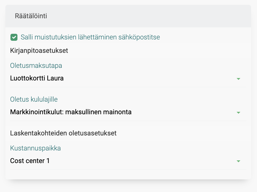
Task: Click the 'Oletus kululajille' field label
Action: 34,99
